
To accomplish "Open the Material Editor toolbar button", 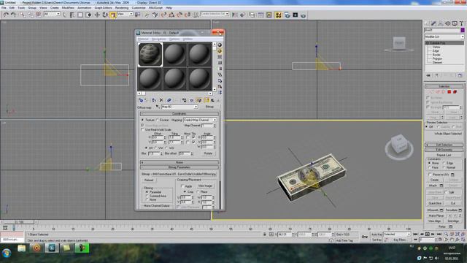I will (278, 15).
